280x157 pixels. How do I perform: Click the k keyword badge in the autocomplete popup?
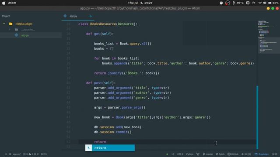point(88,148)
